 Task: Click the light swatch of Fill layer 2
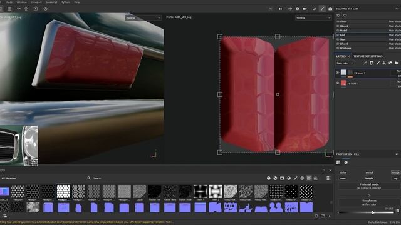pos(343,72)
